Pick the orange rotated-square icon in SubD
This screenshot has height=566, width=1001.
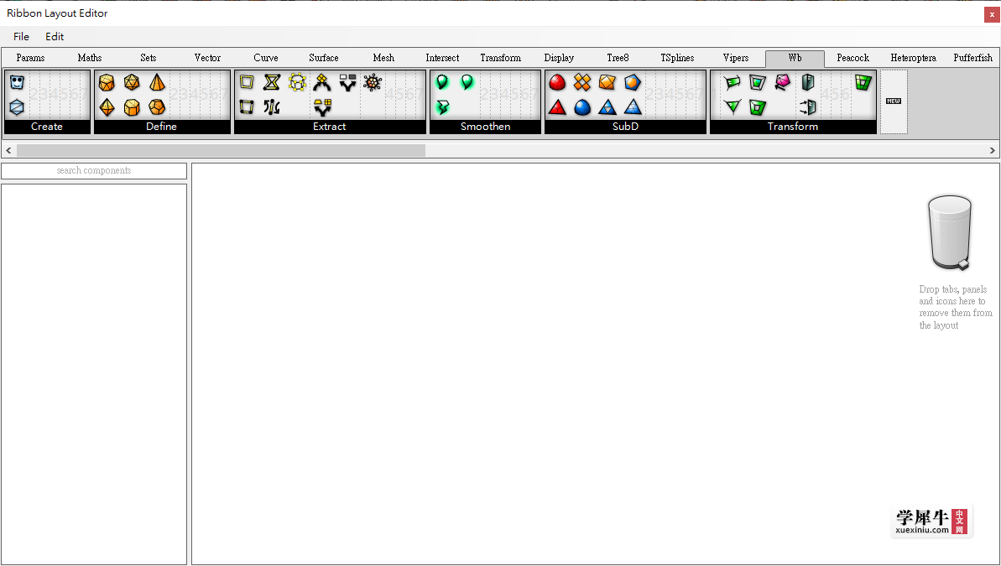click(x=607, y=82)
